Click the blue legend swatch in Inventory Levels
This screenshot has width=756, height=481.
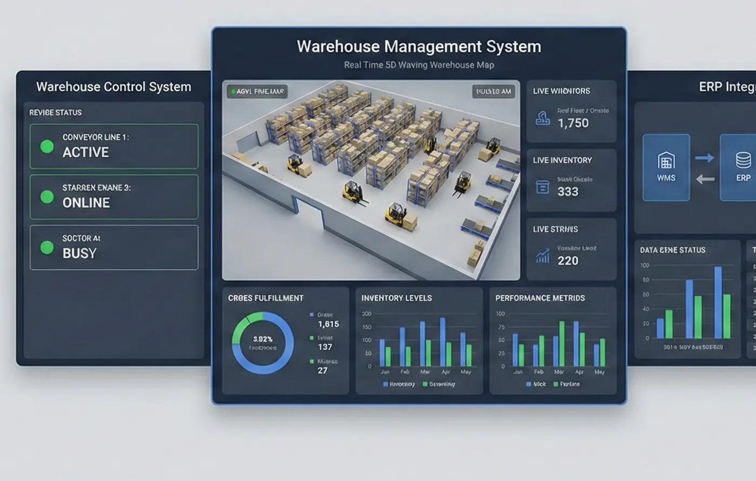[386, 384]
